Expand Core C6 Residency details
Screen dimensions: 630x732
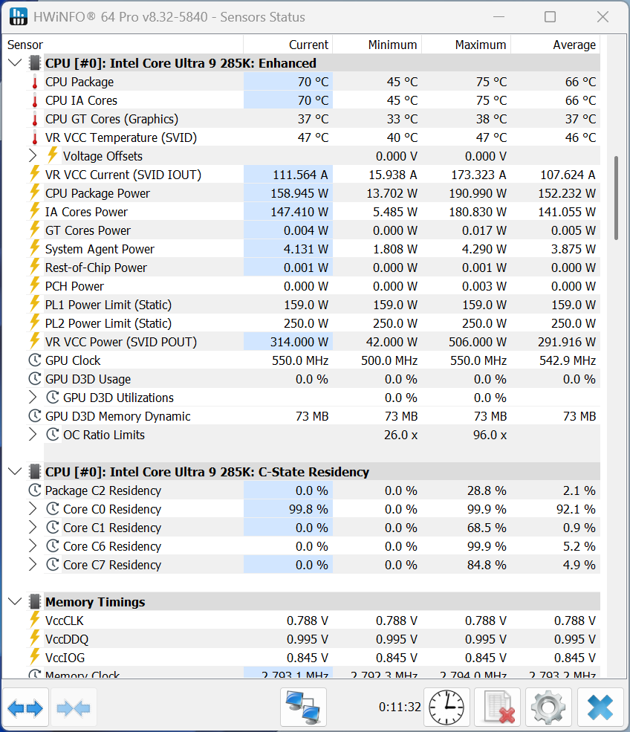click(33, 546)
